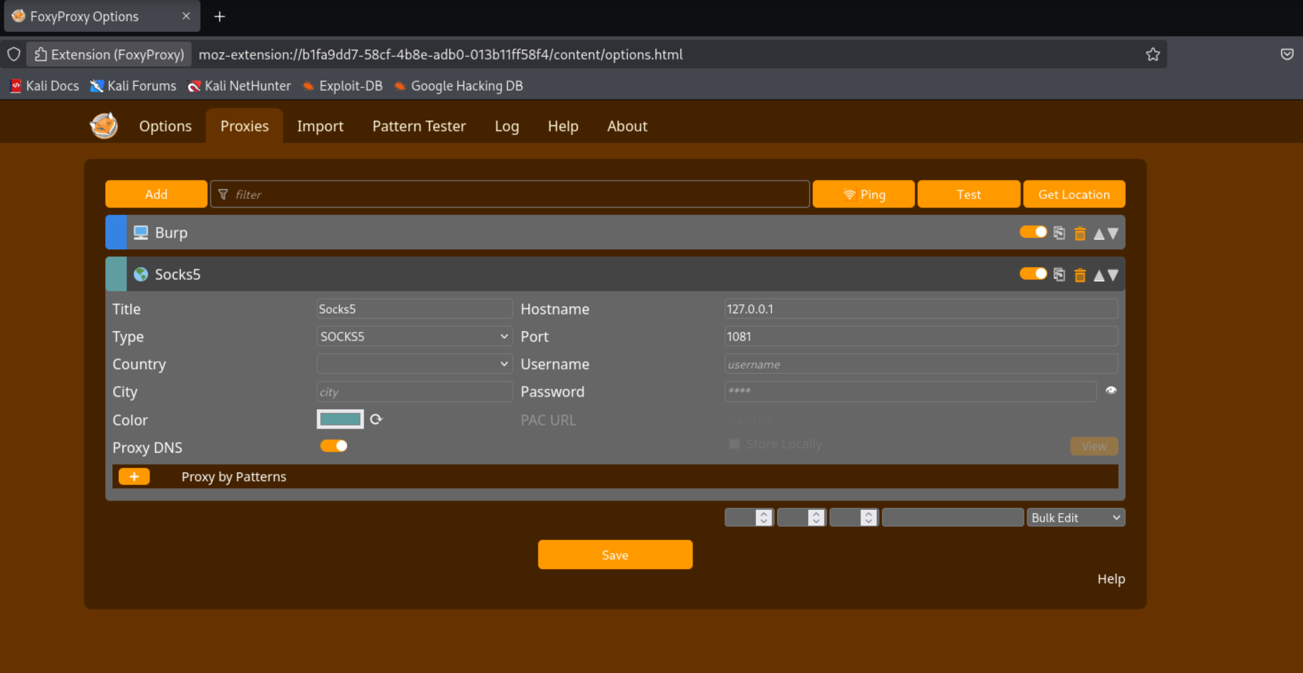
Task: Click the Ping button
Action: (863, 194)
